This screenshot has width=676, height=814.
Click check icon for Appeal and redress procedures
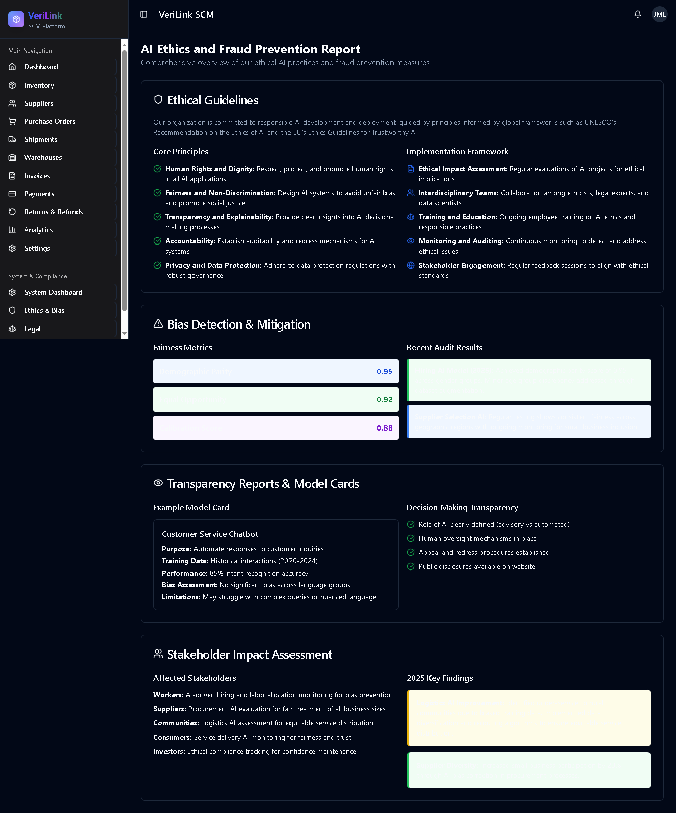[x=411, y=552]
